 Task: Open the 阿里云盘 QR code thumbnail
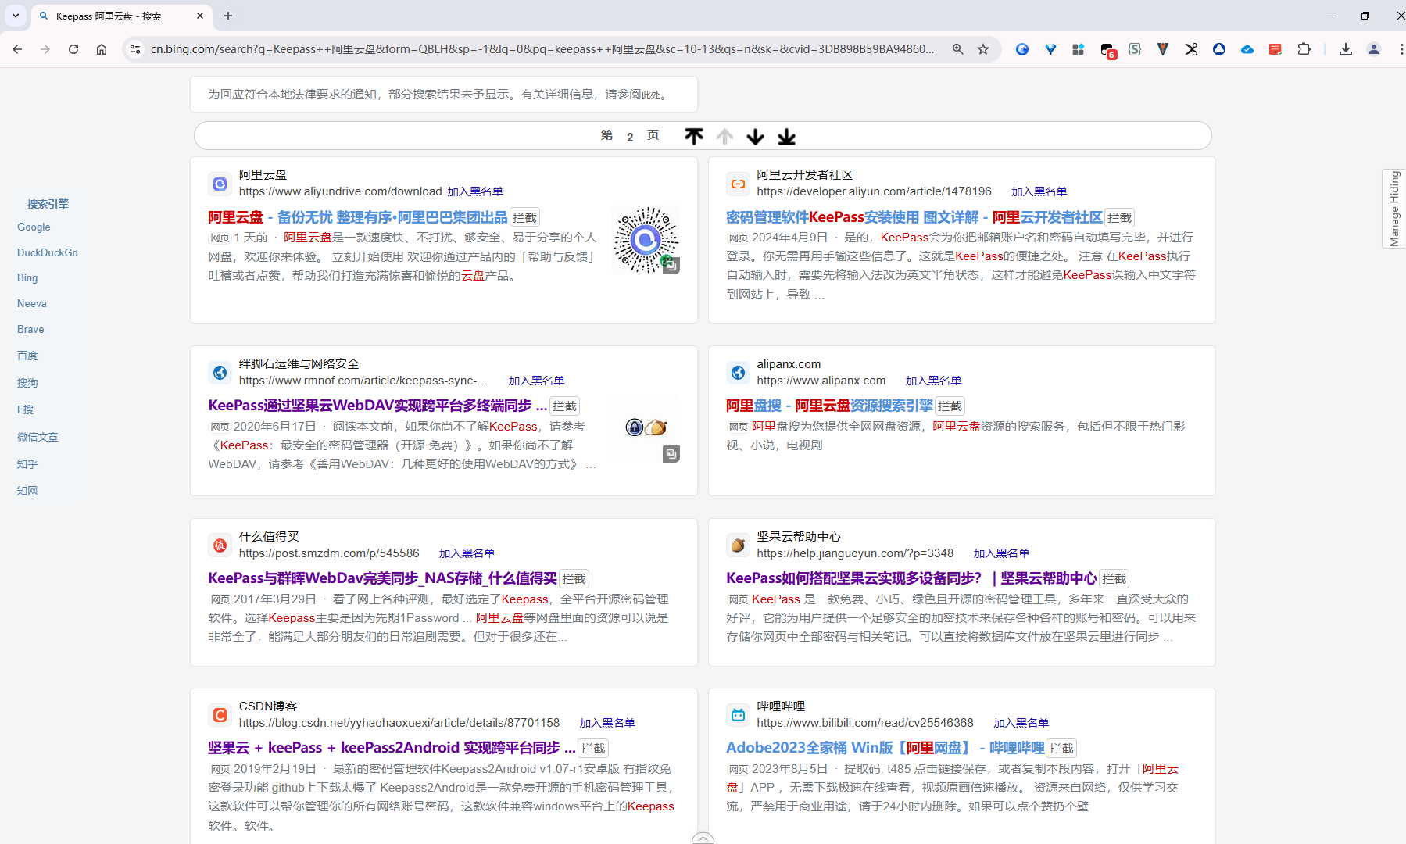[646, 240]
